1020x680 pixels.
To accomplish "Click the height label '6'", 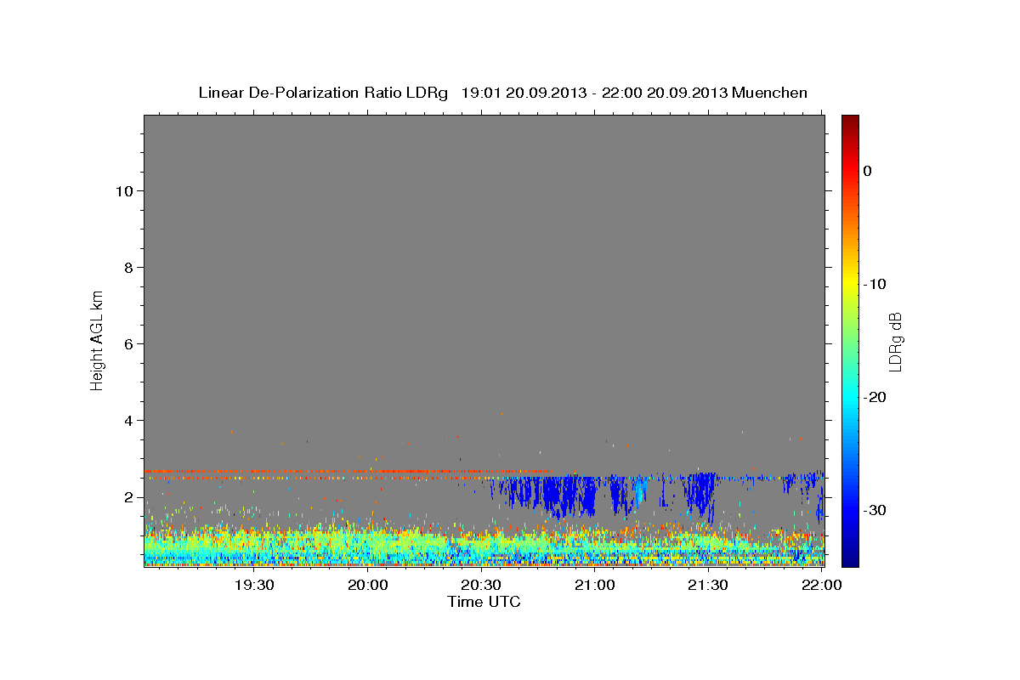I will (x=127, y=343).
